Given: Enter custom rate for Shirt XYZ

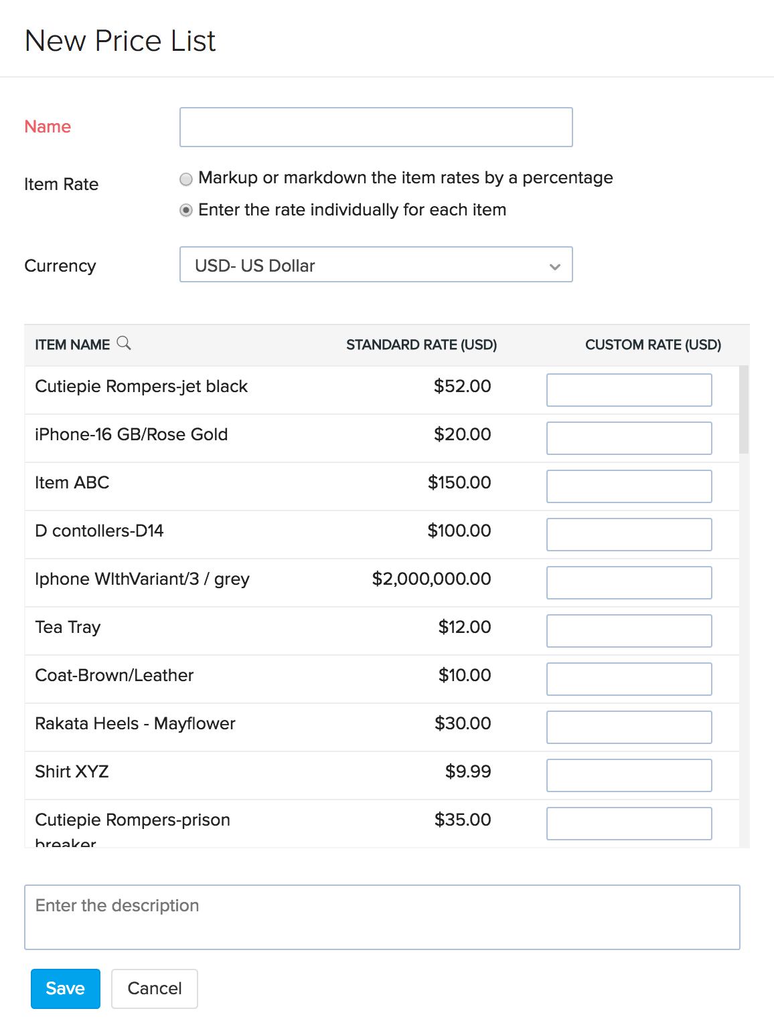Looking at the screenshot, I should click(x=628, y=775).
